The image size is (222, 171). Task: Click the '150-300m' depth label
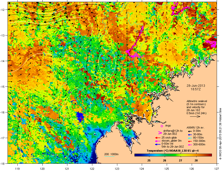coord(199,141)
